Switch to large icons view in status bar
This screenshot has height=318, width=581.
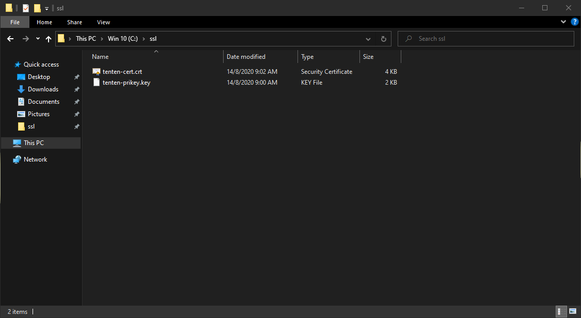(573, 311)
